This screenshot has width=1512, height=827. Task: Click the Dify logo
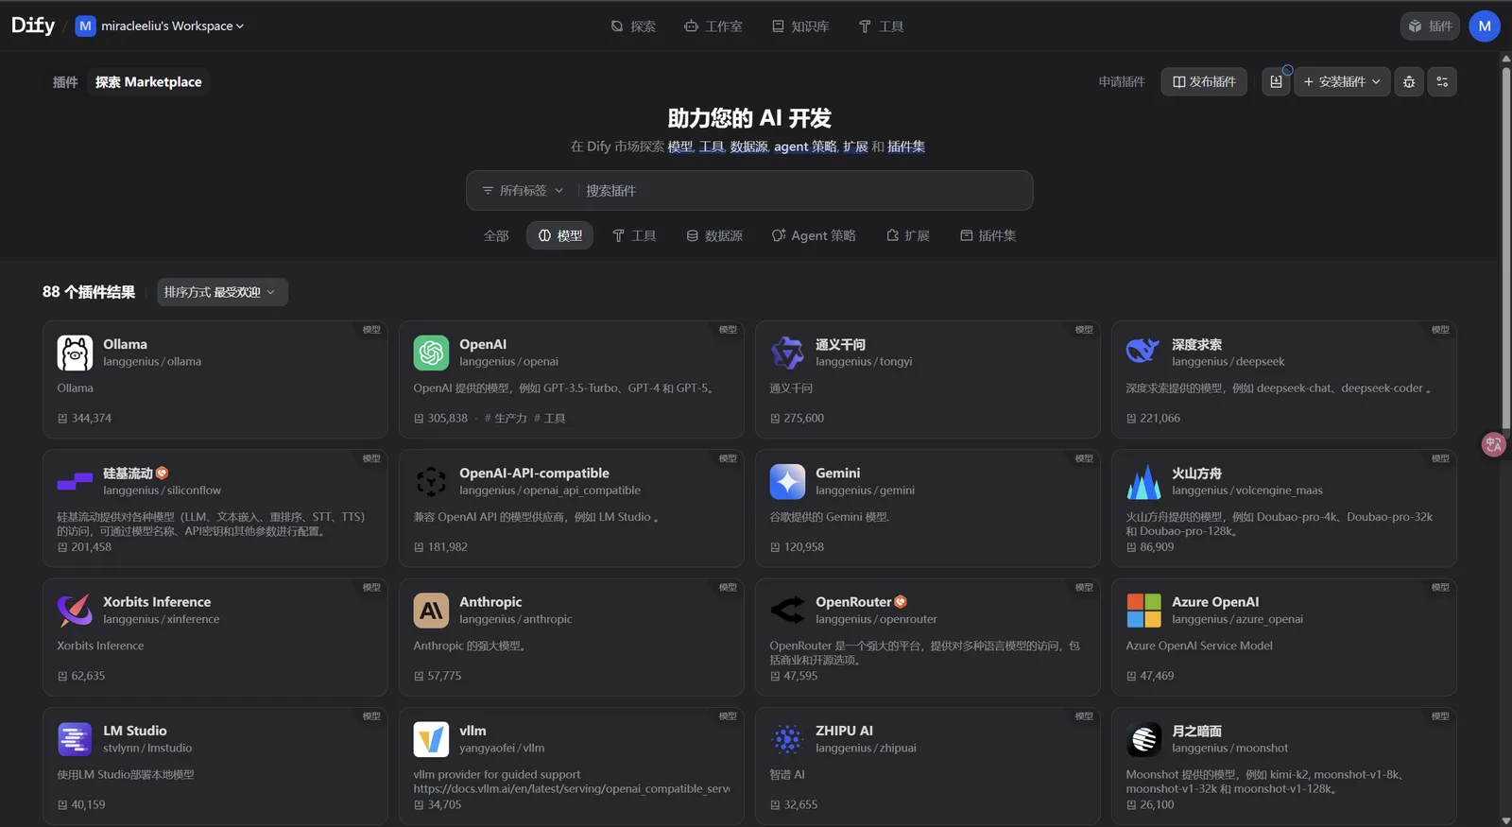pos(33,26)
